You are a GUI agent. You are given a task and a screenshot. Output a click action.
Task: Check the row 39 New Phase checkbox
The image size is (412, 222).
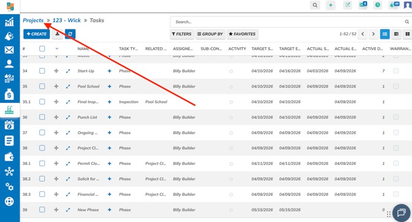point(42,209)
